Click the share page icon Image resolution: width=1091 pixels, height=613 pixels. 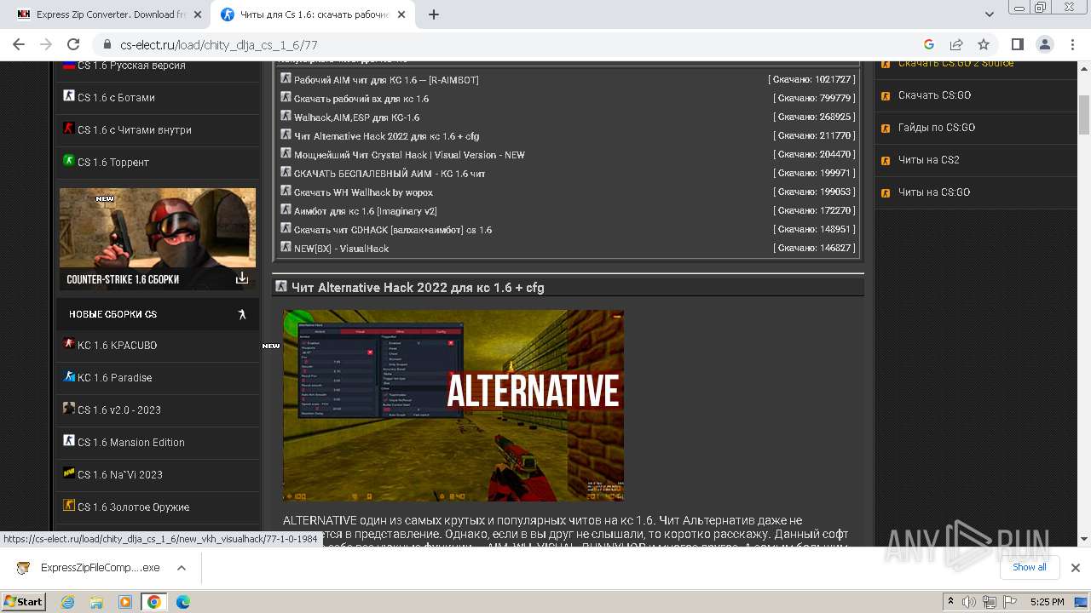coord(956,44)
